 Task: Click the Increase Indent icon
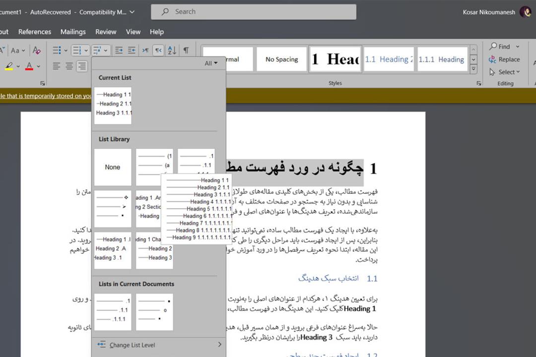[132, 51]
